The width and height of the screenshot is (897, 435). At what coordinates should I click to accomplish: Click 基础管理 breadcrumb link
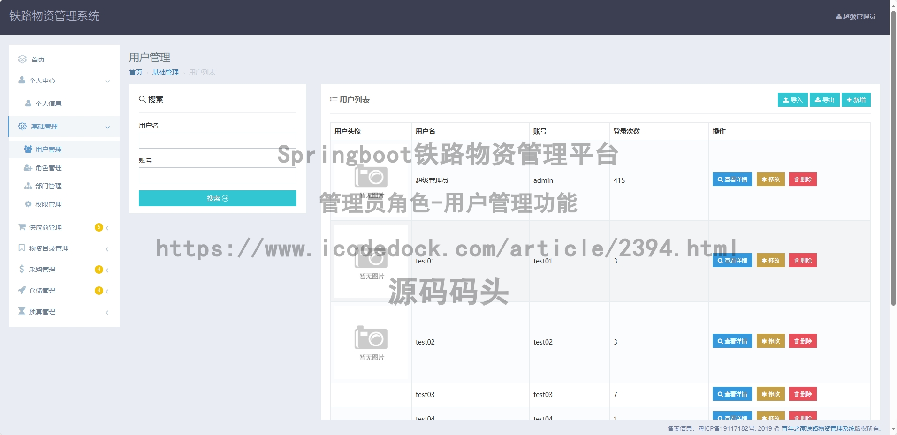166,72
